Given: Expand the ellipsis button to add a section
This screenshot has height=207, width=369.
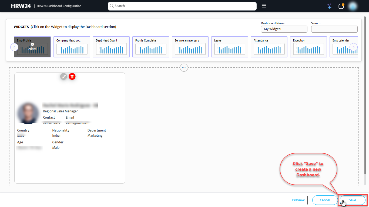Looking at the screenshot, I should [x=184, y=68].
